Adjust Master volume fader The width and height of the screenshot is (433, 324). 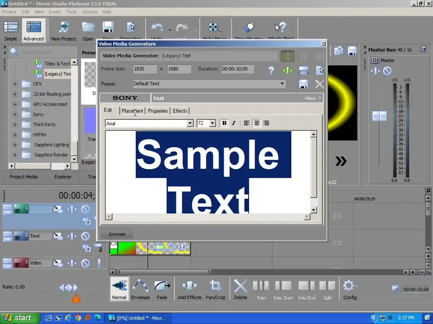pos(379,116)
